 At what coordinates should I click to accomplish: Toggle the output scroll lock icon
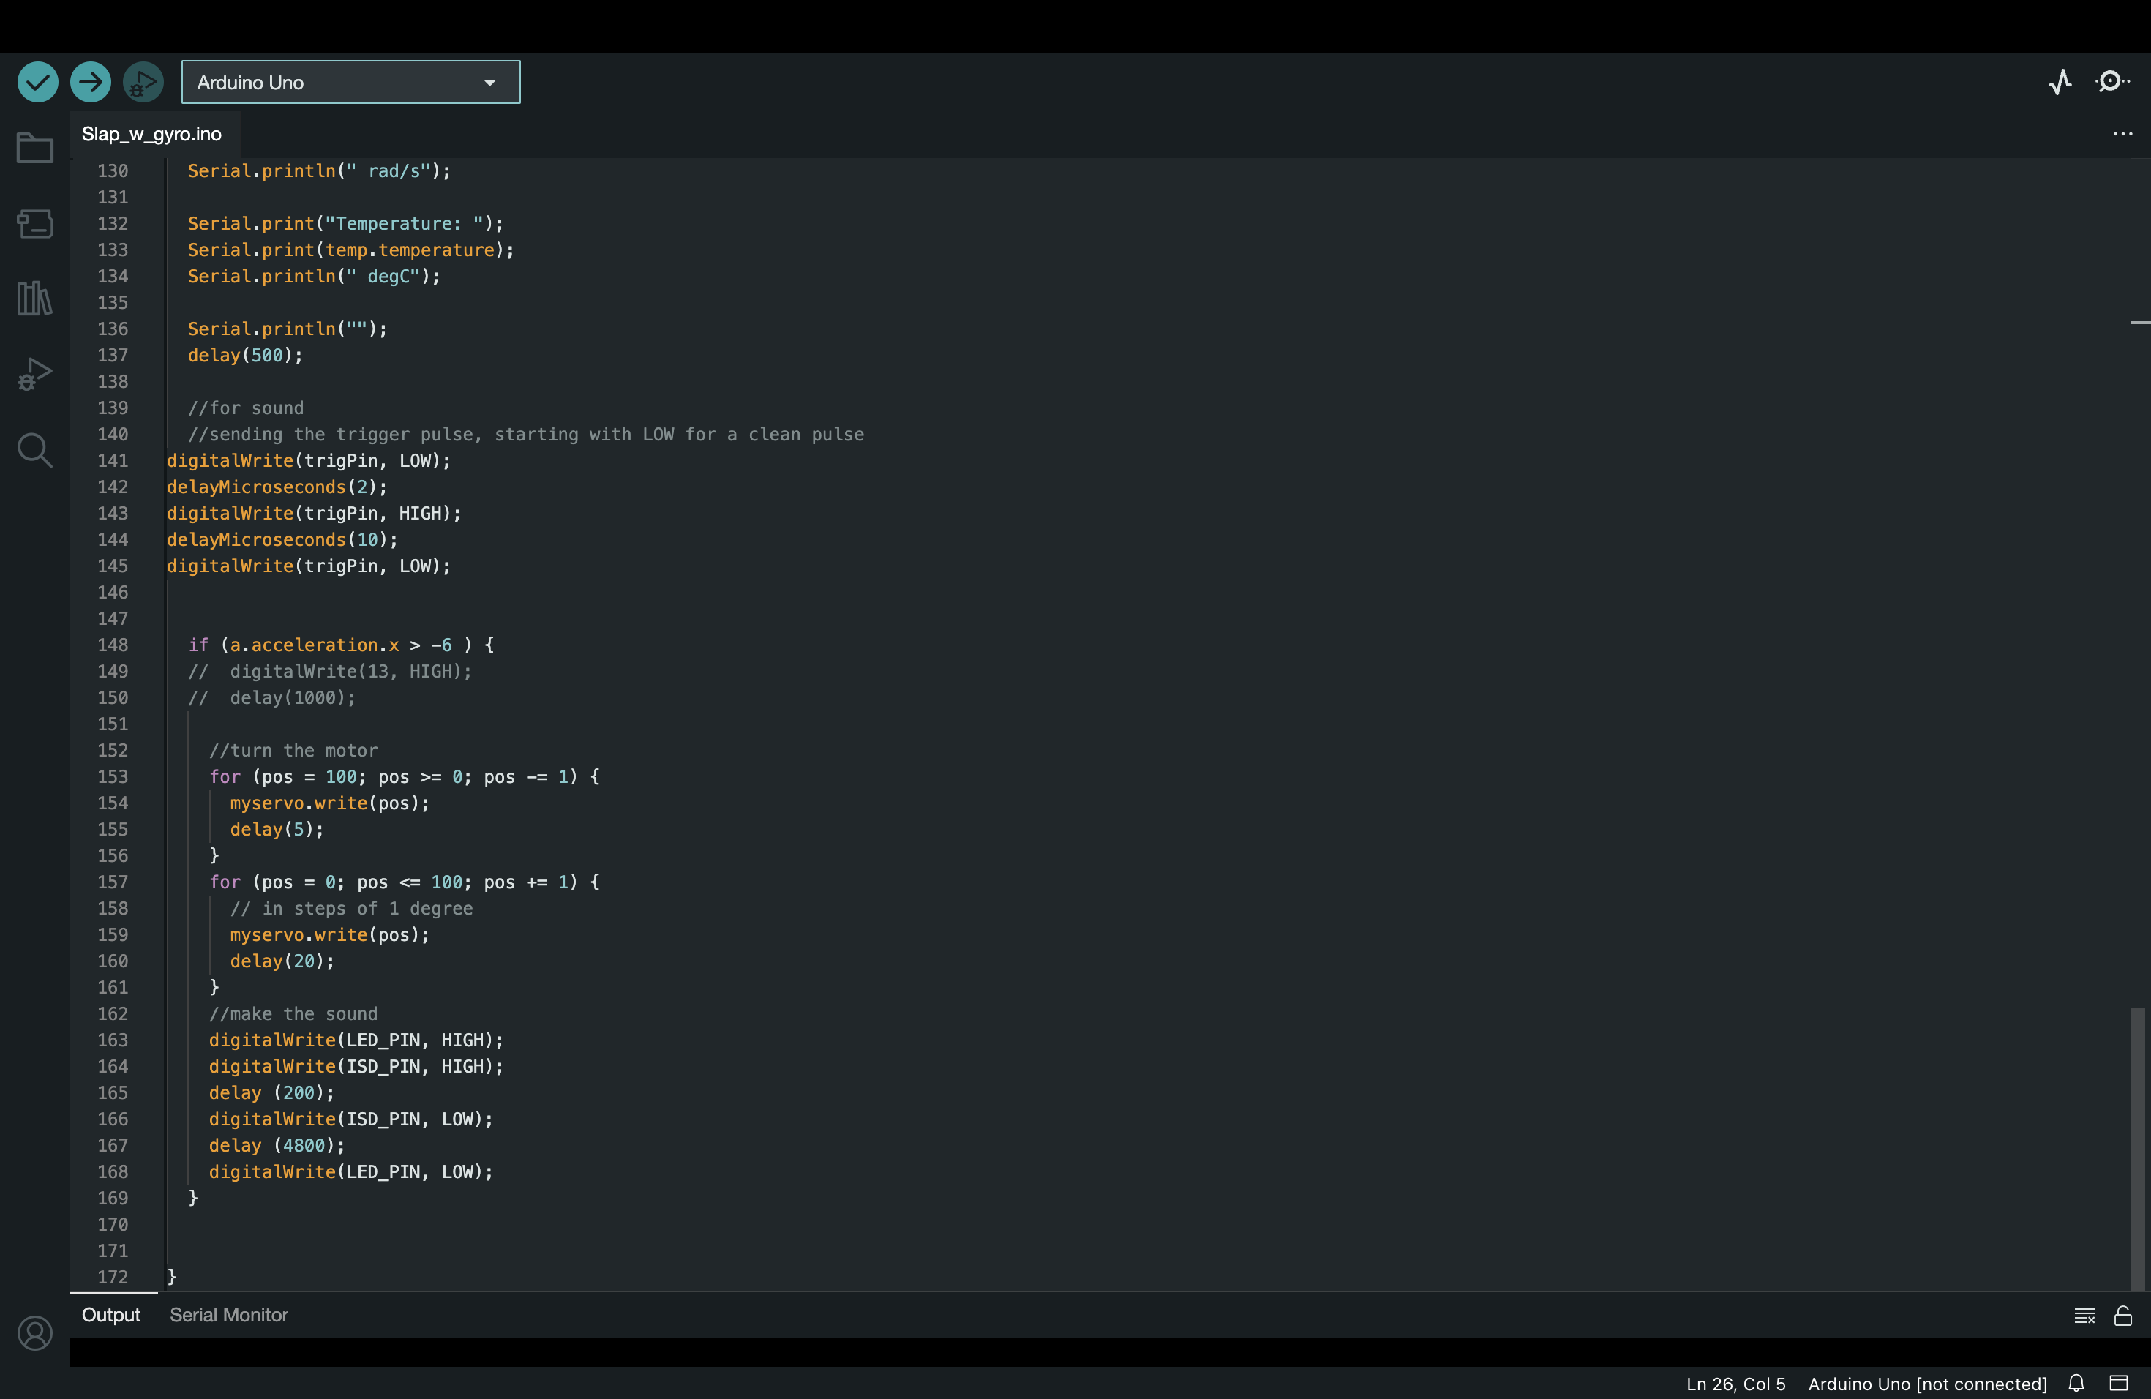2123,1316
